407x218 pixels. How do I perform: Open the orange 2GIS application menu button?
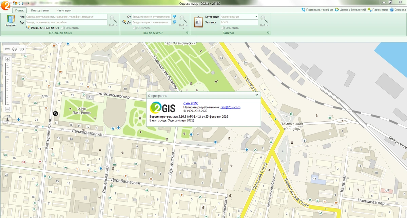tap(5, 6)
